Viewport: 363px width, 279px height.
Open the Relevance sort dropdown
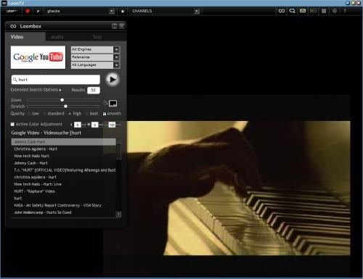[95, 57]
